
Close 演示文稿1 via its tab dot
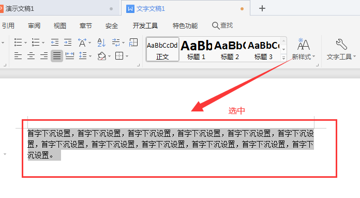pyautogui.click(x=111, y=9)
